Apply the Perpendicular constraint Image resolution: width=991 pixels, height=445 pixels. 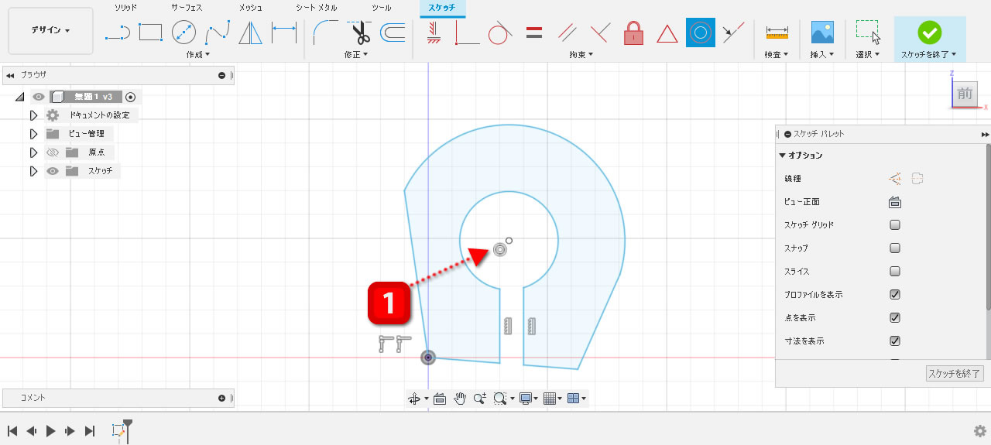click(x=601, y=33)
